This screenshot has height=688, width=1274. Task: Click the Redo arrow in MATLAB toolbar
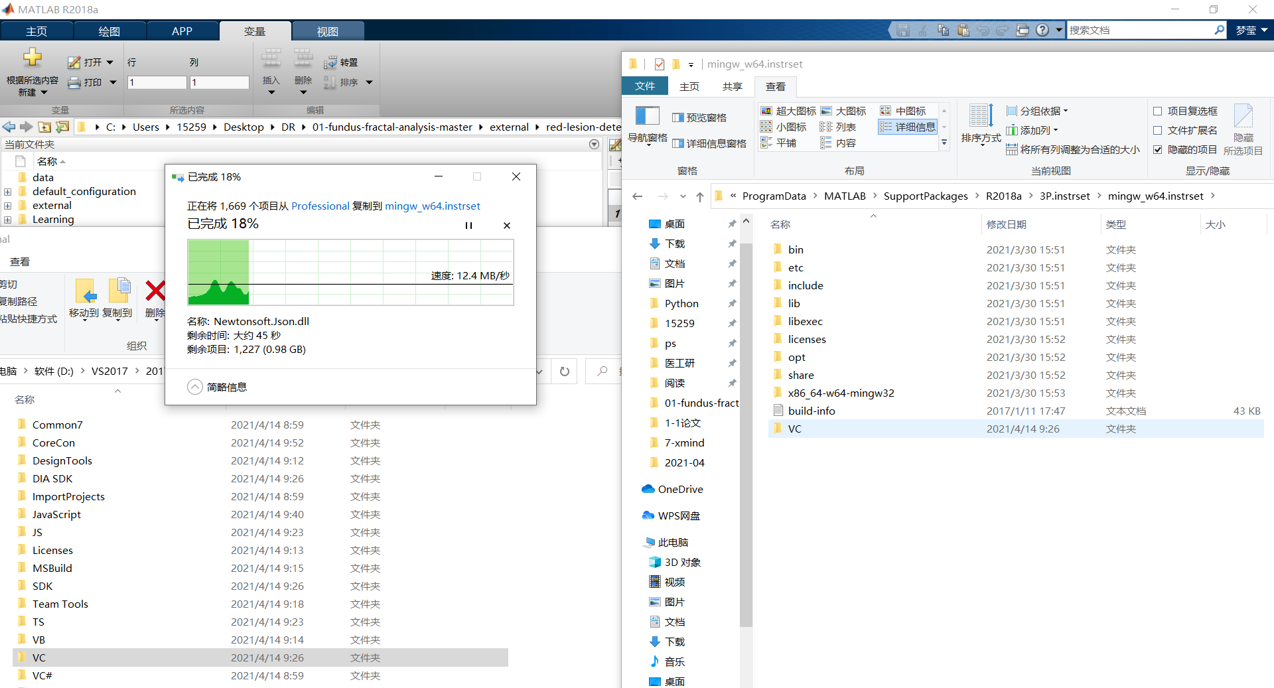1003,30
